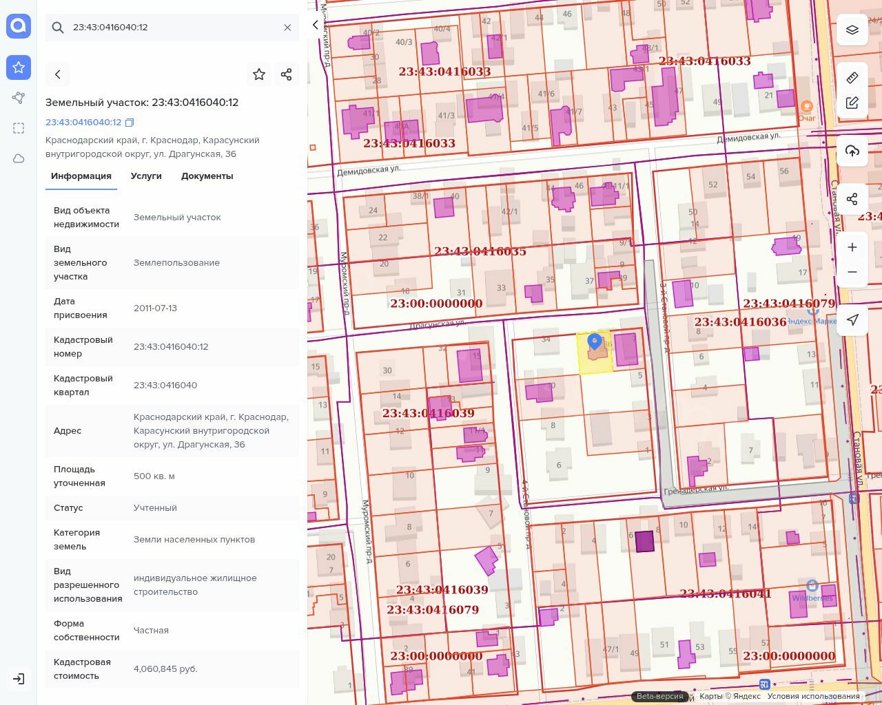
Task: Share the map via right toolbar icon
Action: point(852,199)
